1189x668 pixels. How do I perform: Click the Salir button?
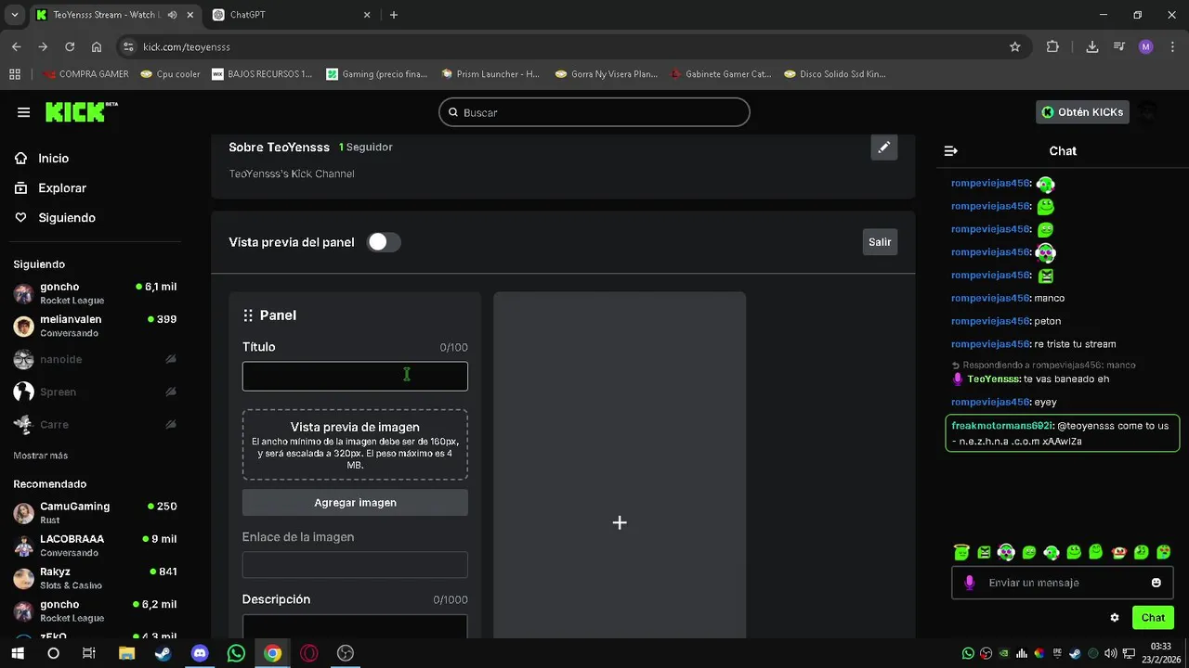point(880,242)
